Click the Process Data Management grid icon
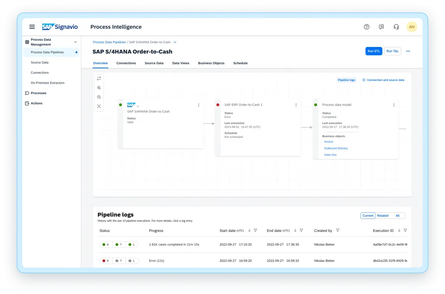This screenshot has height=294, width=445. tap(27, 42)
